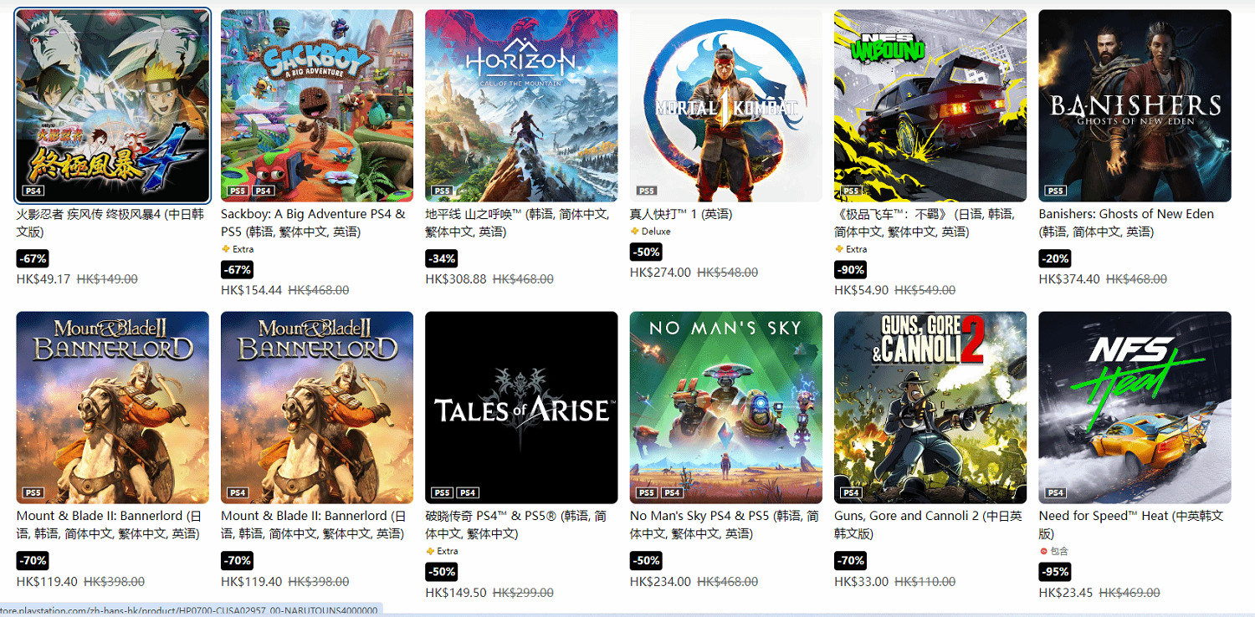1255x617 pixels.
Task: Click the red included icon under NFS Heat
Action: (1043, 552)
